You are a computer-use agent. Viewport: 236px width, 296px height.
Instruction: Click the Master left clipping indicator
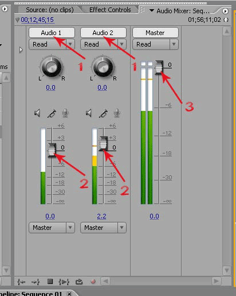143,64
